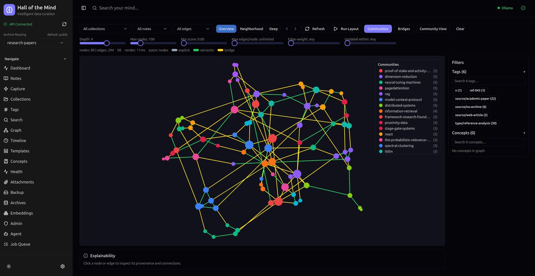Click the Run Layout button

coord(346,29)
